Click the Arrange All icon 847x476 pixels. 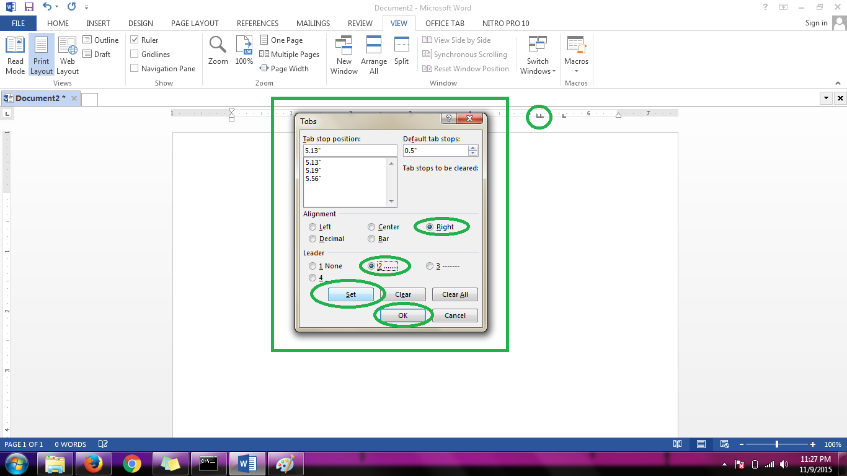coord(374,54)
